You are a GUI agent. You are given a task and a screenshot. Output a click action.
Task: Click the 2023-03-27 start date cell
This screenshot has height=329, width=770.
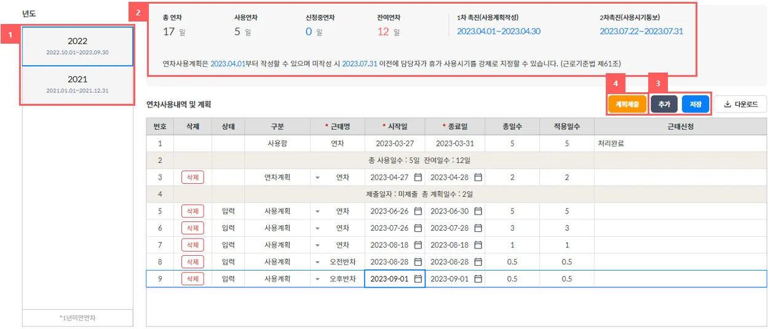pos(395,143)
